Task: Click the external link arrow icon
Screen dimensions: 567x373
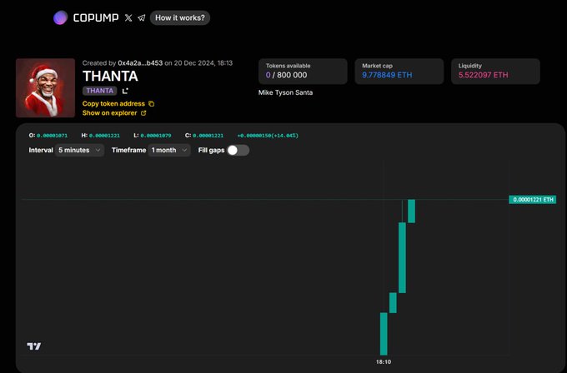Action: point(143,113)
